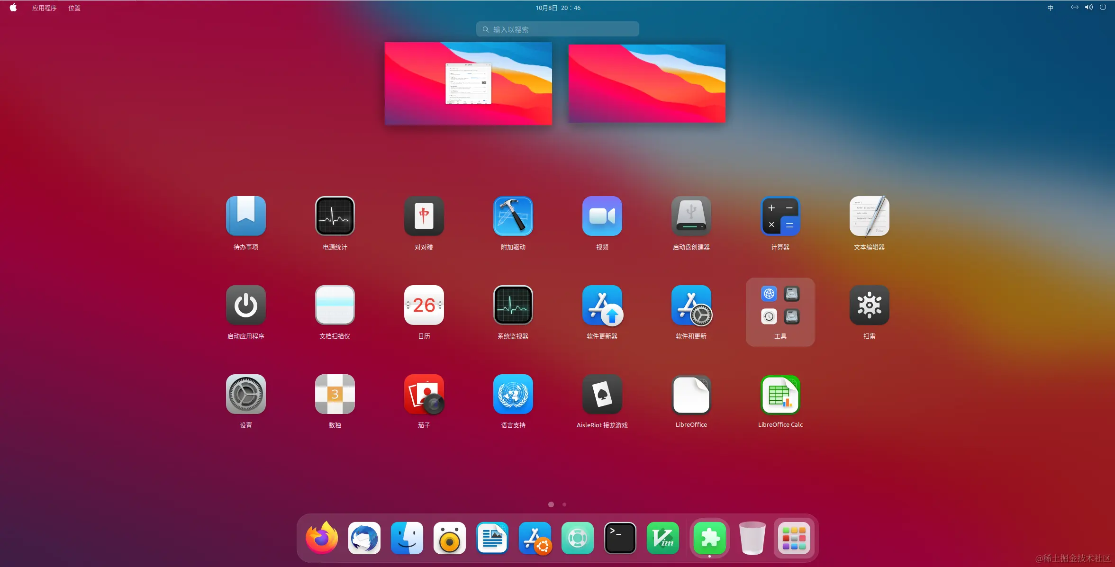This screenshot has height=567, width=1115.
Task: Open the 应用程序 menu in top bar
Action: tap(44, 8)
